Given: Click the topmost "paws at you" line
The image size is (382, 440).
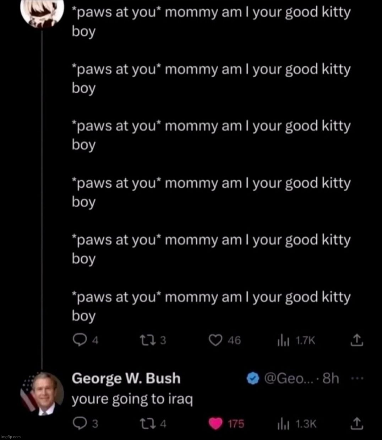Looking at the screenshot, I should [x=211, y=13].
